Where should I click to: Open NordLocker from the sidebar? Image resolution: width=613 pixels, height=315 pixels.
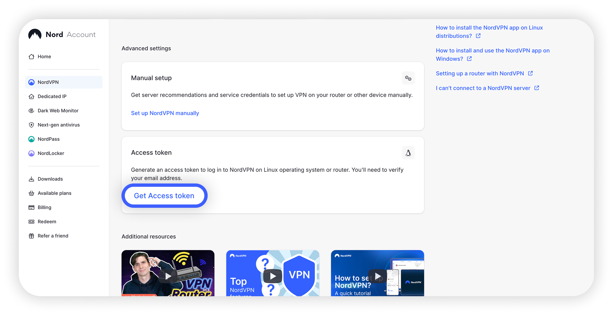(x=64, y=153)
